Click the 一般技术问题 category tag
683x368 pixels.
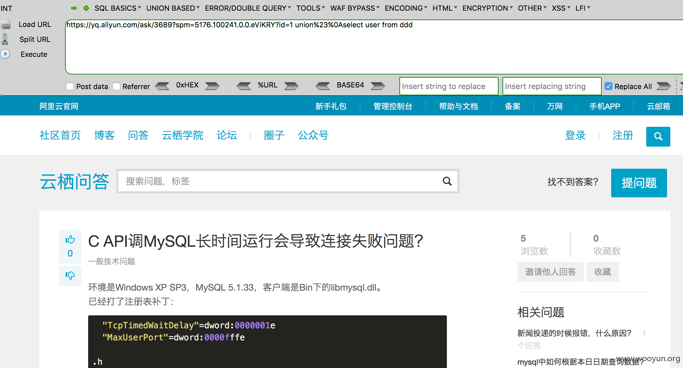click(112, 261)
